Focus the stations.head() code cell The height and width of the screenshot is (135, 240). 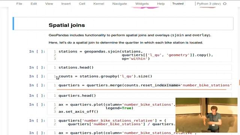(x=139, y=67)
